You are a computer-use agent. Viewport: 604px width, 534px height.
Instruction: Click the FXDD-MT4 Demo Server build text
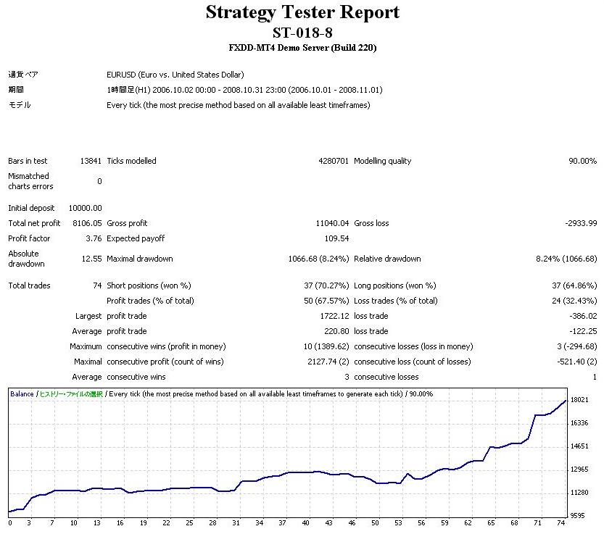pos(302,48)
